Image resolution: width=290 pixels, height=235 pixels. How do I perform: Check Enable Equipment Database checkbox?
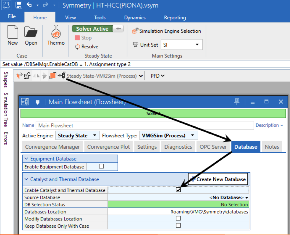coord(101,166)
